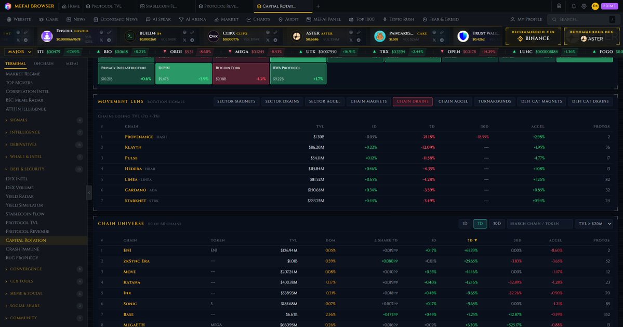Open the Fear & Greed menu item
Screen dimensions: 623x327
[x=440, y=19]
